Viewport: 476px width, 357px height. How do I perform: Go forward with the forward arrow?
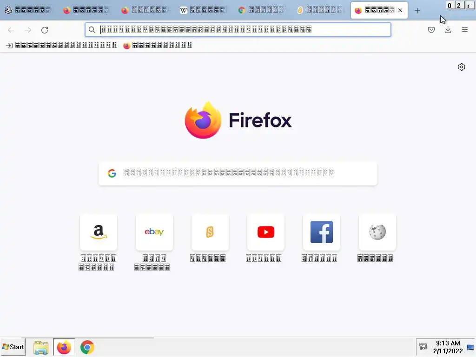coord(28,30)
